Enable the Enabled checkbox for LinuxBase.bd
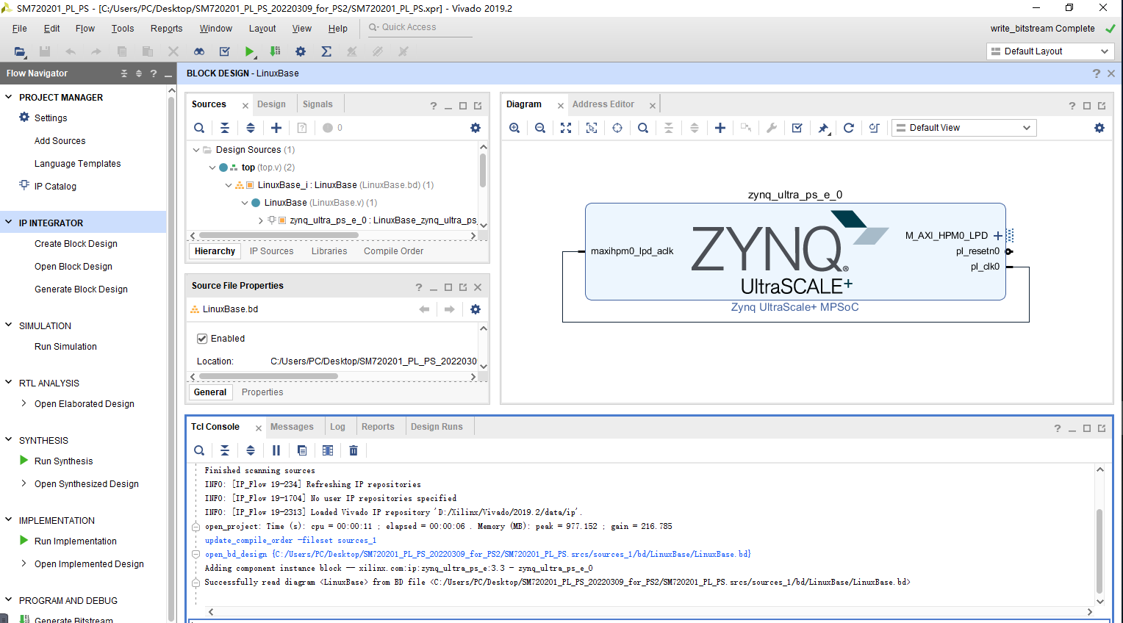 click(202, 338)
